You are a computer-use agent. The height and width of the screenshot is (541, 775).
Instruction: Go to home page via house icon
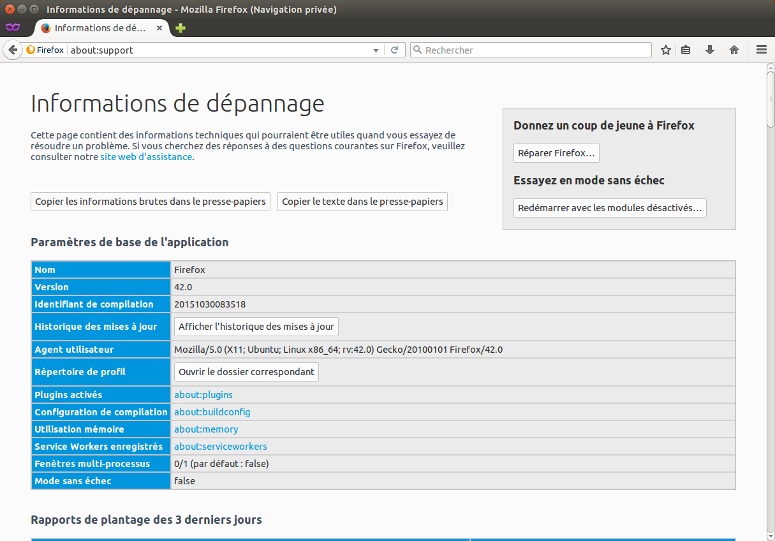coord(734,50)
